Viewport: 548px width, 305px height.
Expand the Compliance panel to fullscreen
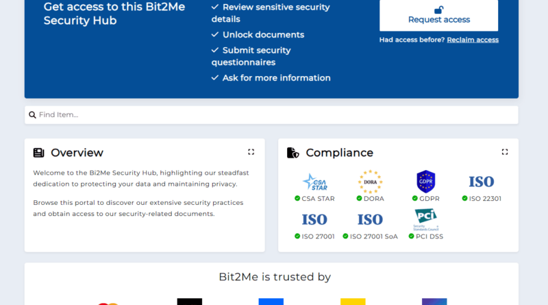504,152
